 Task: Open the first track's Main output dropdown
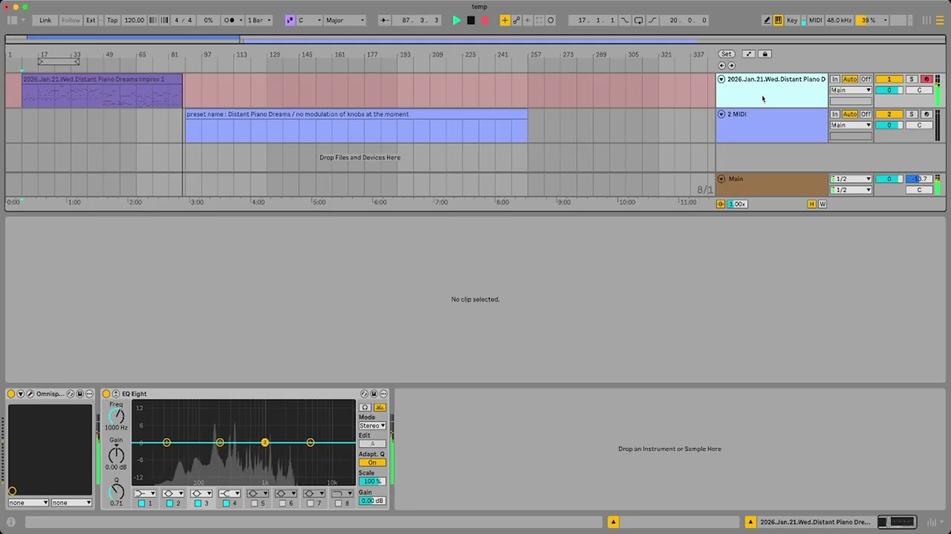pos(851,90)
